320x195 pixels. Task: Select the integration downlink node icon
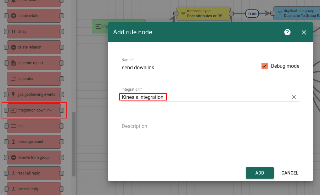pos(14,110)
